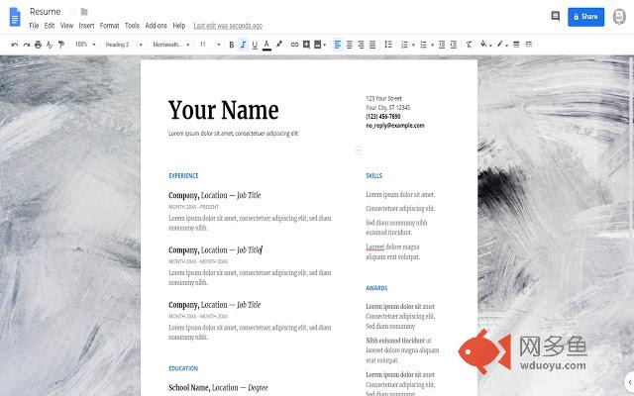Click the Bulleted list icon
The width and height of the screenshot is (634, 396).
423,45
